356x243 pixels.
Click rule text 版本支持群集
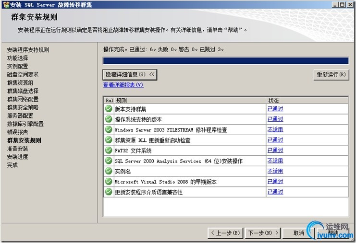pyautogui.click(x=130, y=109)
